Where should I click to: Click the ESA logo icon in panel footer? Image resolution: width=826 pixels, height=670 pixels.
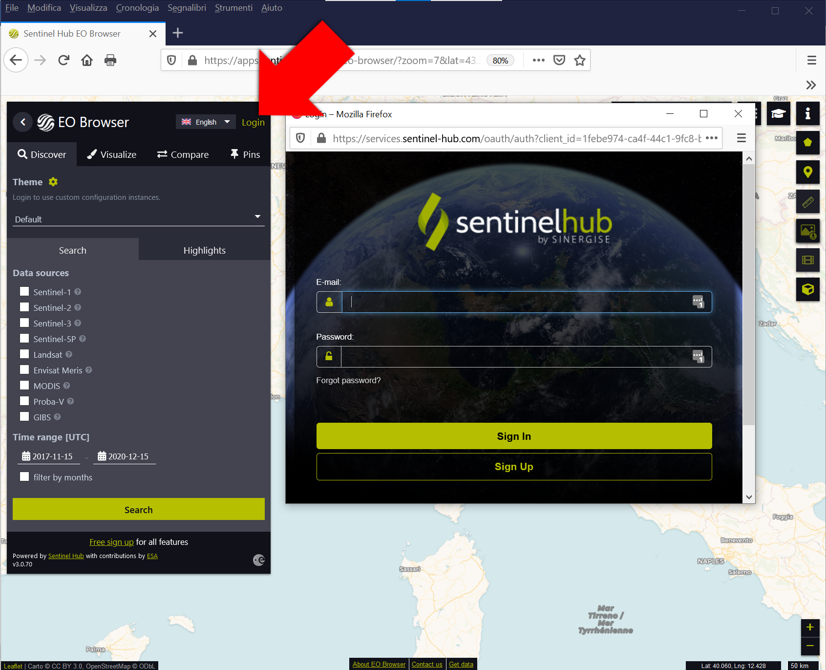click(259, 560)
